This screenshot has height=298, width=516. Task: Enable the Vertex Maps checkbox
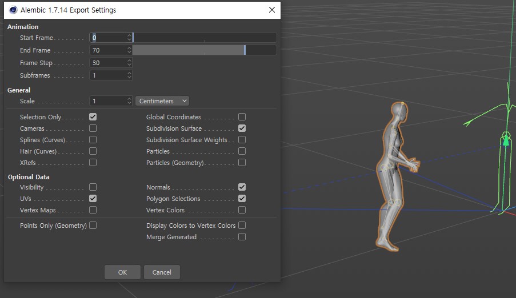[x=93, y=210]
